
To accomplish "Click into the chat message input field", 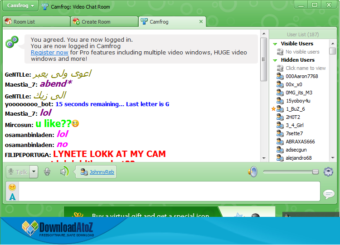I will 170,191.
